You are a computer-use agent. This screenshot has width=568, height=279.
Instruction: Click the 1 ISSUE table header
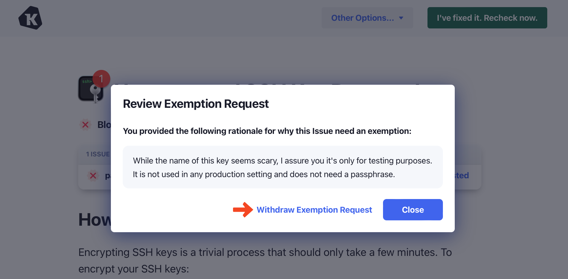pyautogui.click(x=98, y=154)
